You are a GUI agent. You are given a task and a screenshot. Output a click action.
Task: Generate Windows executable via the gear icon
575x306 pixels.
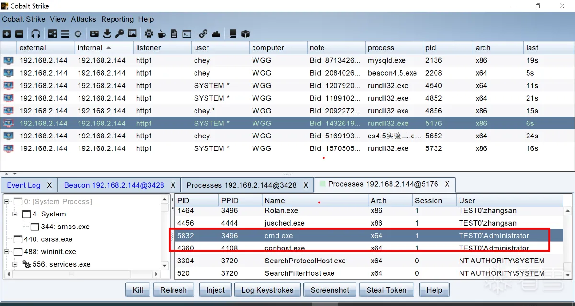[x=149, y=34]
